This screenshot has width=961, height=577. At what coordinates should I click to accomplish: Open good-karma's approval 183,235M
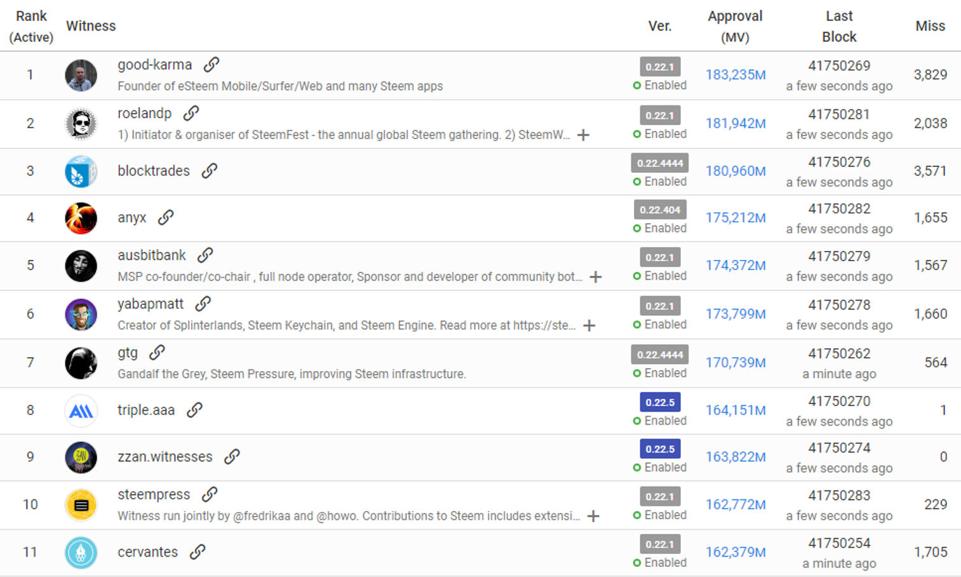[736, 75]
